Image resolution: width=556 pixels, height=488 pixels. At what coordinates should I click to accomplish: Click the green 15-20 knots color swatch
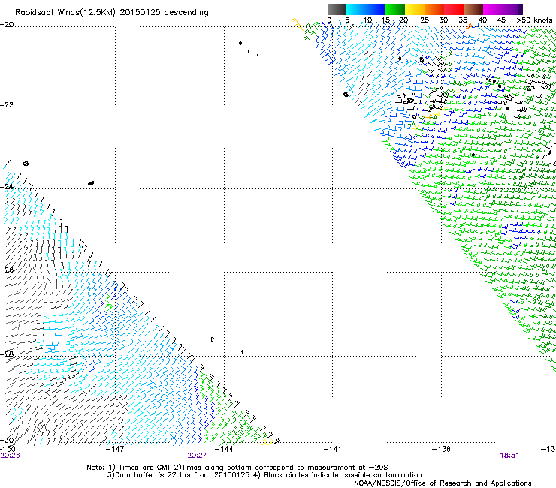click(395, 9)
